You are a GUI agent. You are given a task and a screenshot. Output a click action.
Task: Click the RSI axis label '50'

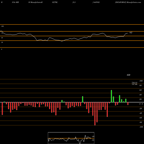coord(2,38)
